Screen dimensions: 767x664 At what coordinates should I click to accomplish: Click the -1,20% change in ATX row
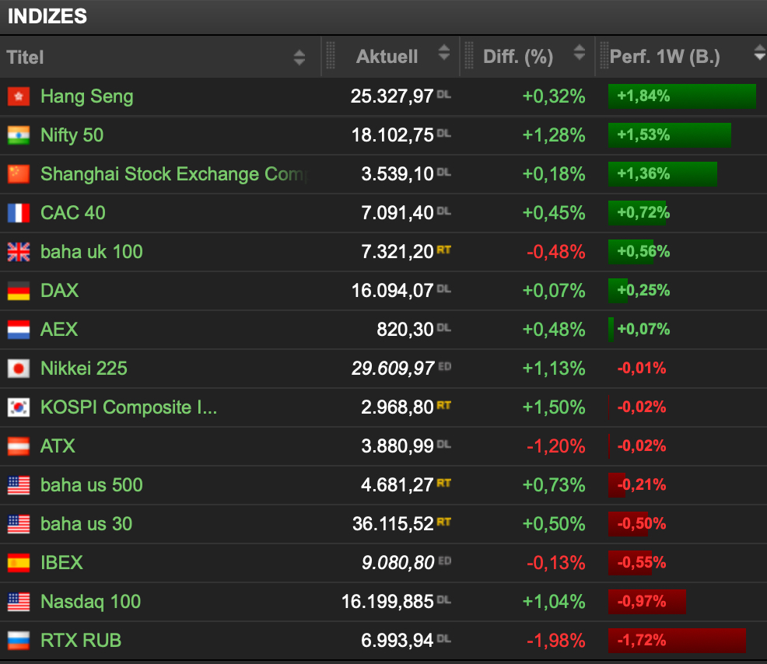(555, 446)
